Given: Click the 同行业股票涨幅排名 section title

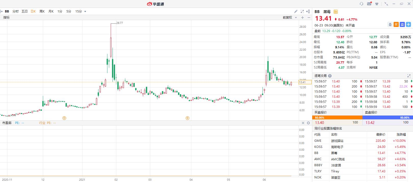Looking at the screenshot, I should [x=328, y=129].
